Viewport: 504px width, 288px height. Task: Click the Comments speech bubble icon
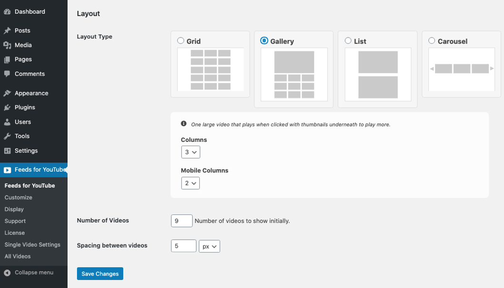[7, 74]
